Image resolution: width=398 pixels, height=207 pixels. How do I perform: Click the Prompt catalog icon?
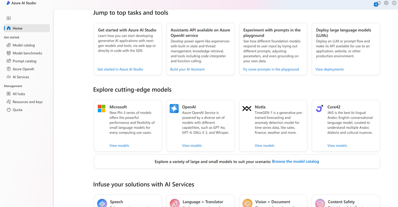9,61
